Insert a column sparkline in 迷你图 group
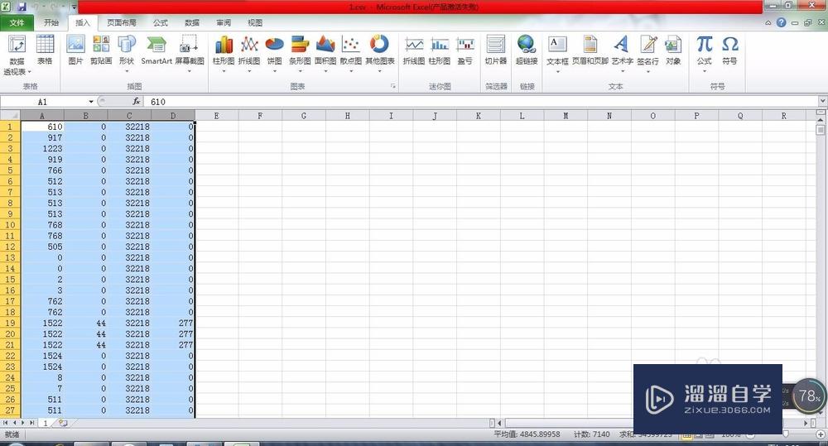Image resolution: width=828 pixels, height=446 pixels. pos(440,50)
